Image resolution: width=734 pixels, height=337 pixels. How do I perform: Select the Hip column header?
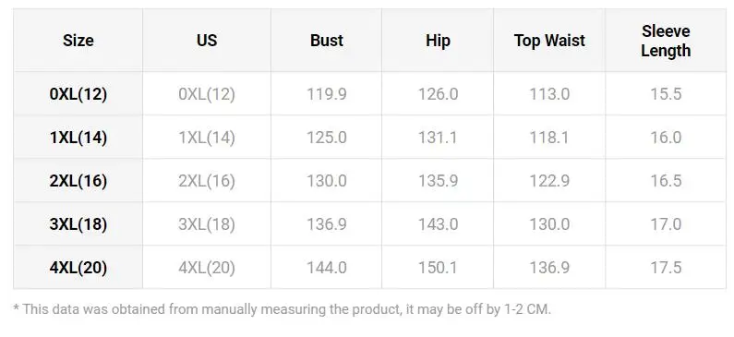[x=438, y=41]
